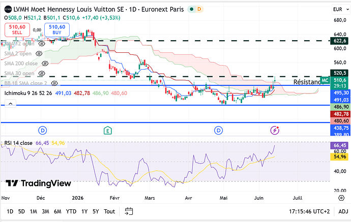Click the 622,6 price line label
351x222 pixels.
click(x=339, y=41)
